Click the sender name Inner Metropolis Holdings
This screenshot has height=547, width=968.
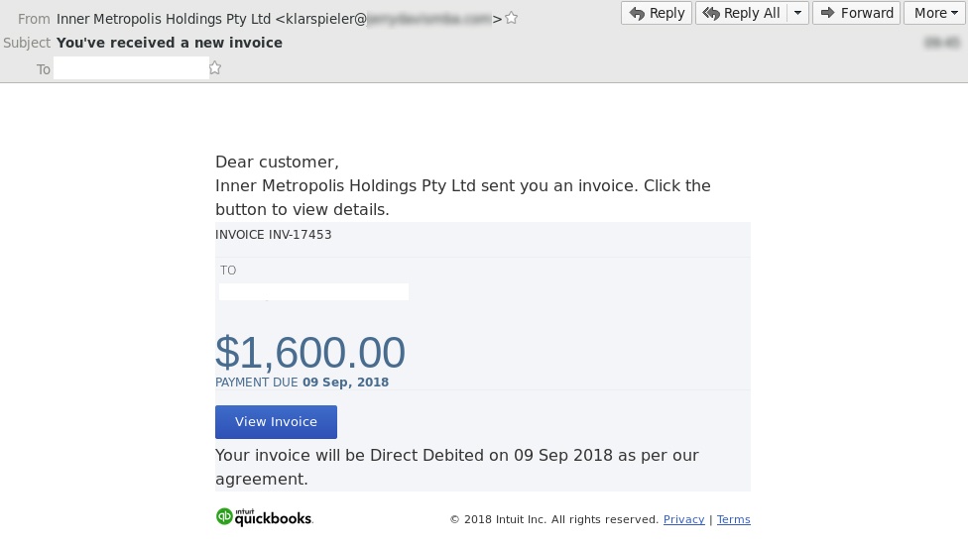164,19
